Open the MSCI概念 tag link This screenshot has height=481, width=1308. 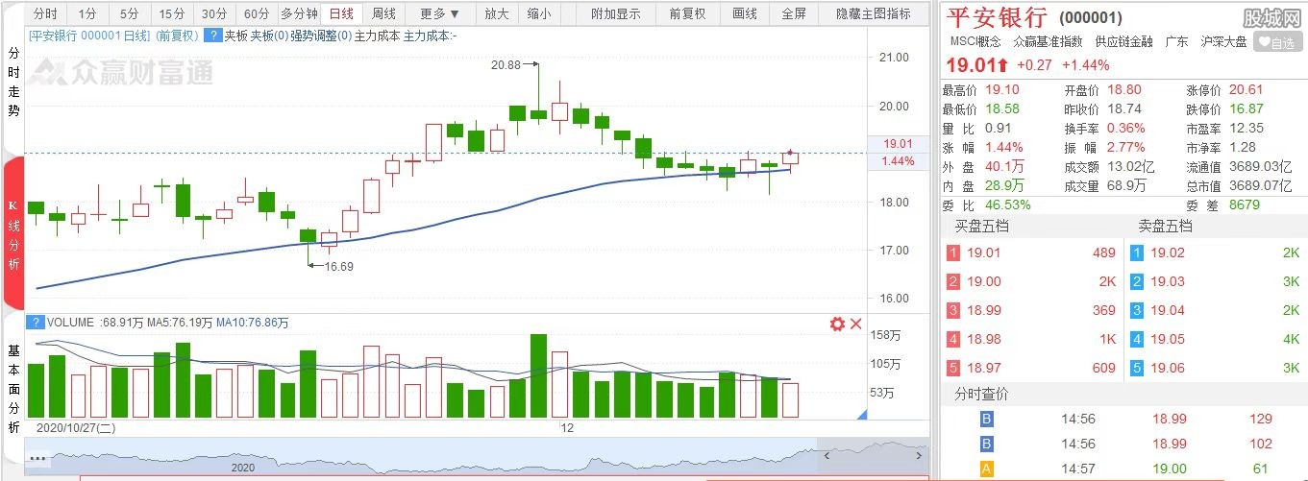pos(975,42)
